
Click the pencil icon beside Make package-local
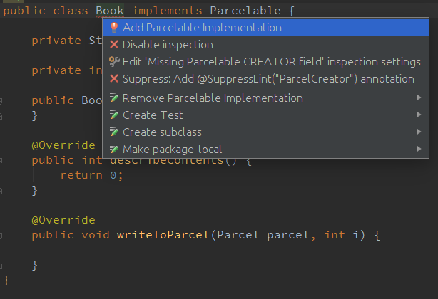[x=114, y=149]
